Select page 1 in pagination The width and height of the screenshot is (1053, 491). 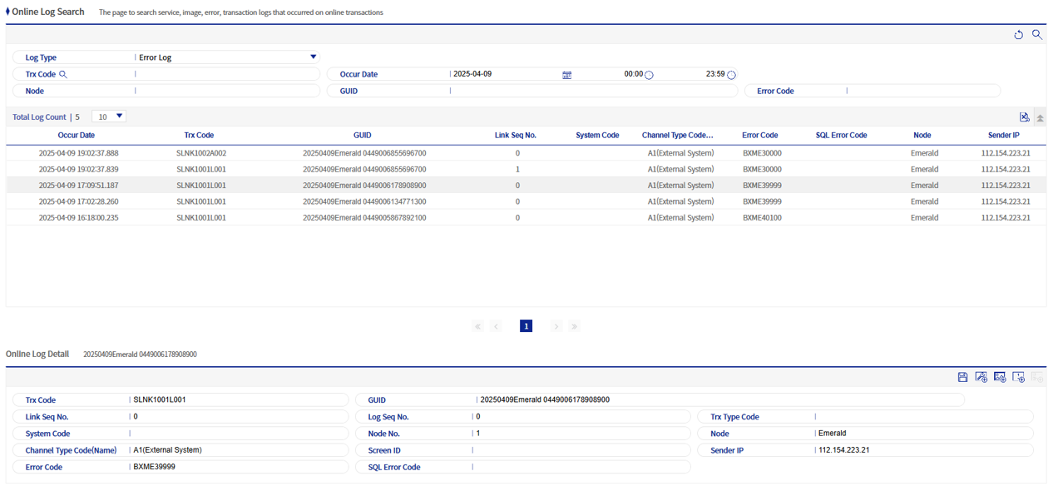click(x=526, y=325)
